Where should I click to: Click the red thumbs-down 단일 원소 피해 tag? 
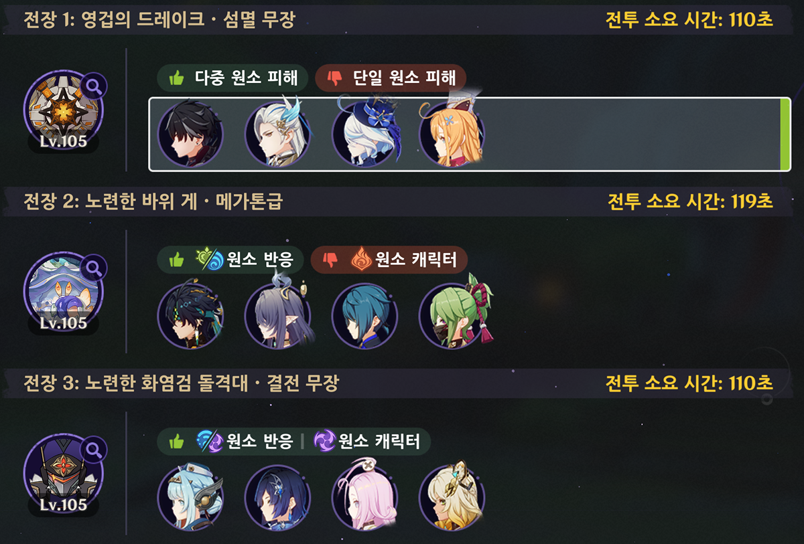[390, 78]
